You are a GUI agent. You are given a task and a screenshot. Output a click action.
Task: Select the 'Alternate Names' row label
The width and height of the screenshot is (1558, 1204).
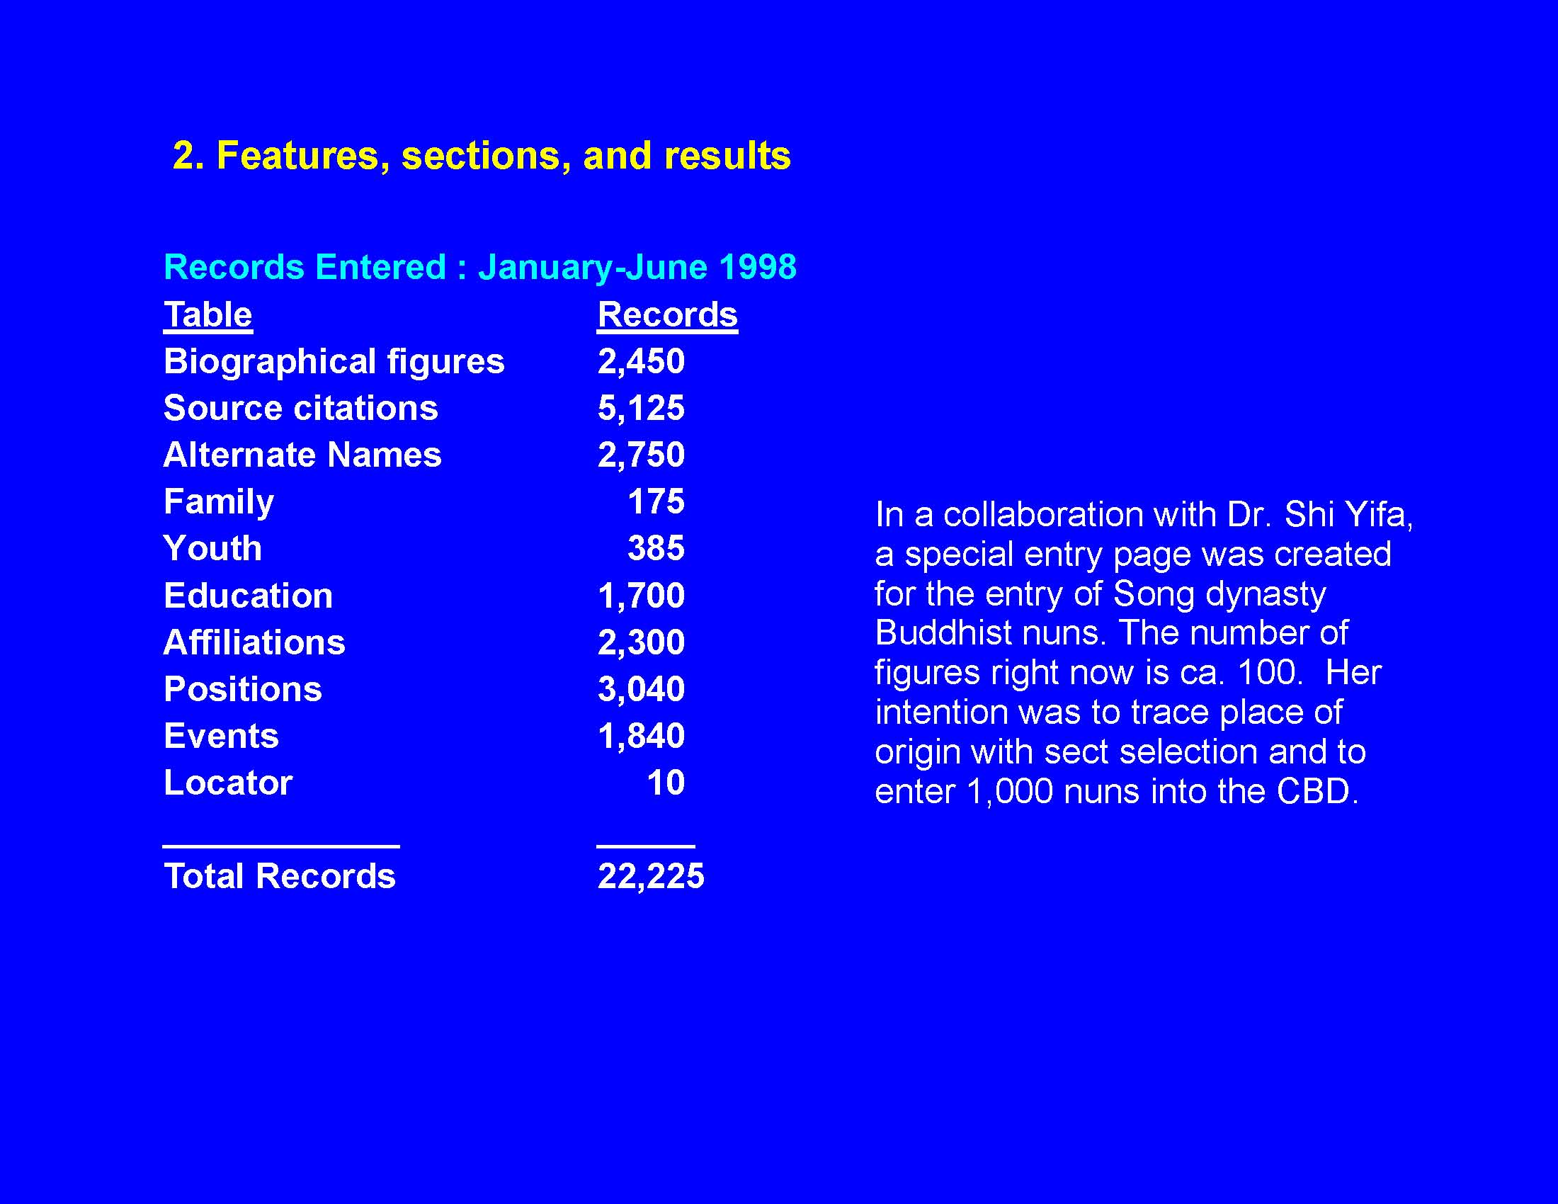coord(302,455)
